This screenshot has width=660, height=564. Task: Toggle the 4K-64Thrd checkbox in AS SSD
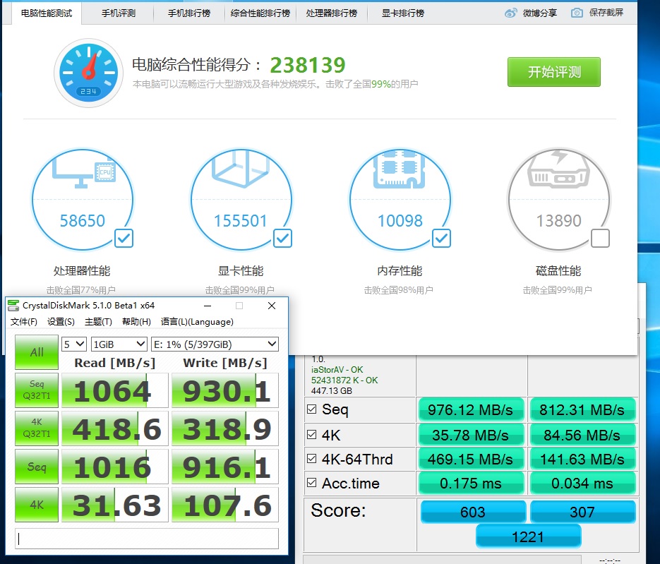coord(312,458)
